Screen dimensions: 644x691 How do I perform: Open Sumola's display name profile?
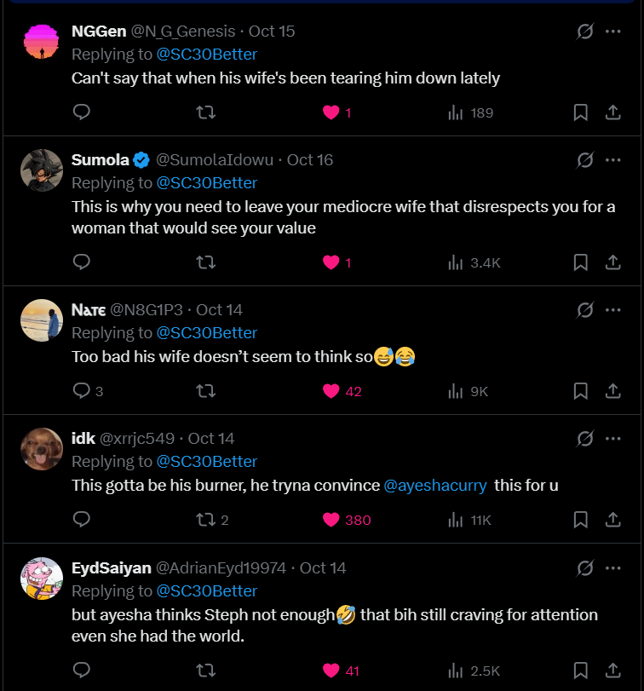(101, 159)
